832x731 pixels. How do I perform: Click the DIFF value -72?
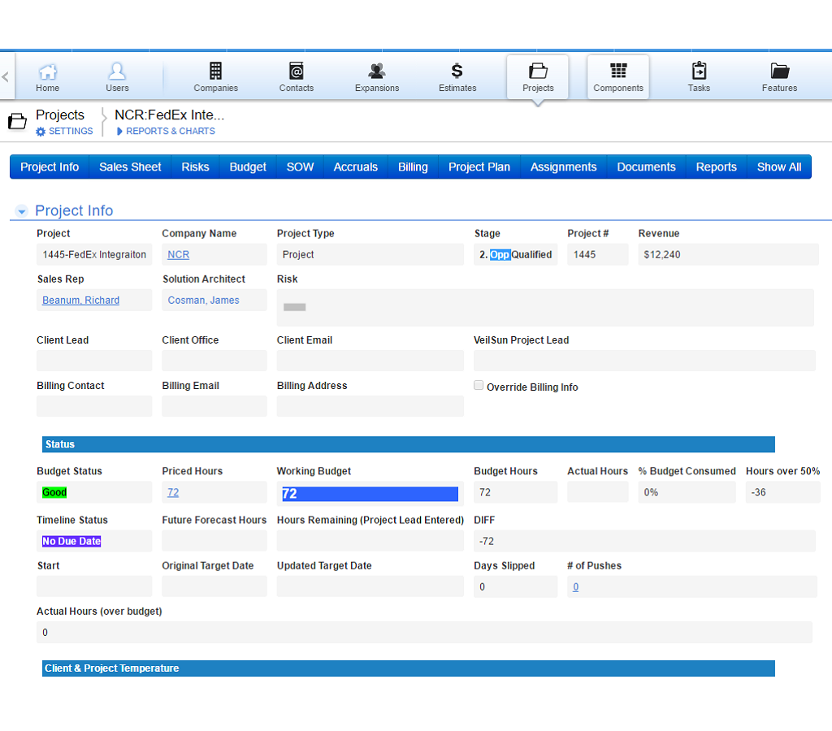(487, 541)
